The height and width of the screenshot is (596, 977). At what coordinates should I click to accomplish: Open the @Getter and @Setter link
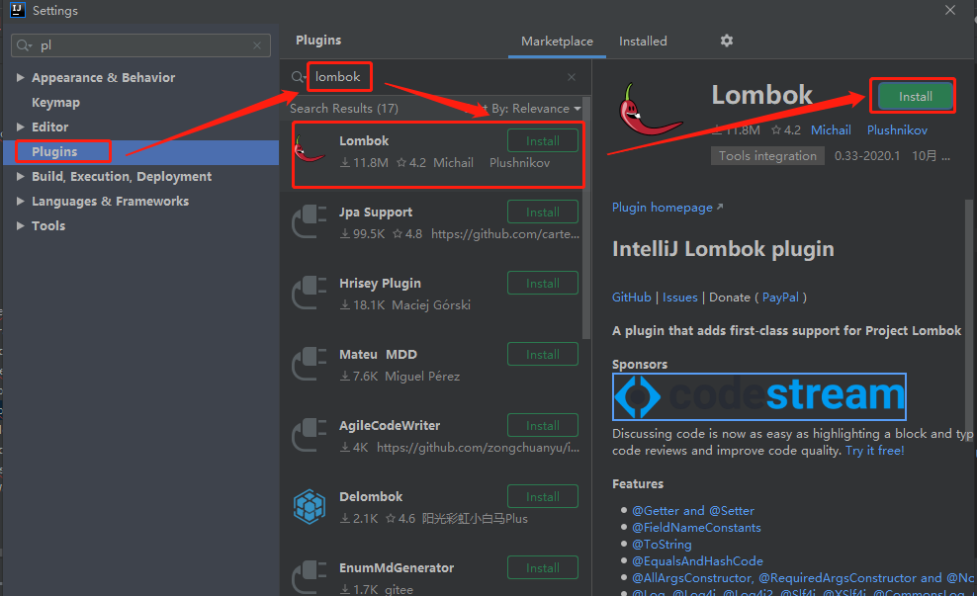693,511
